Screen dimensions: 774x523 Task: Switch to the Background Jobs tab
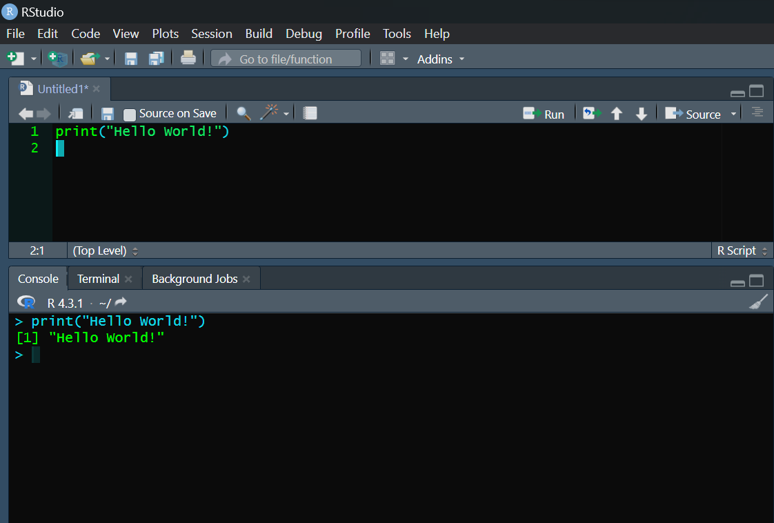[195, 279]
